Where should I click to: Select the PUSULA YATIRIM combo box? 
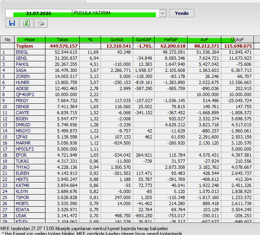coord(120,13)
